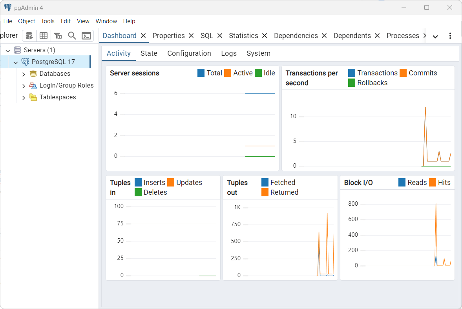Open the Edit menu
Image resolution: width=462 pixels, height=309 pixels.
(x=66, y=21)
